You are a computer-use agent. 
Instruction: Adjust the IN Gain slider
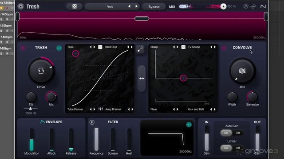[x=206, y=138]
